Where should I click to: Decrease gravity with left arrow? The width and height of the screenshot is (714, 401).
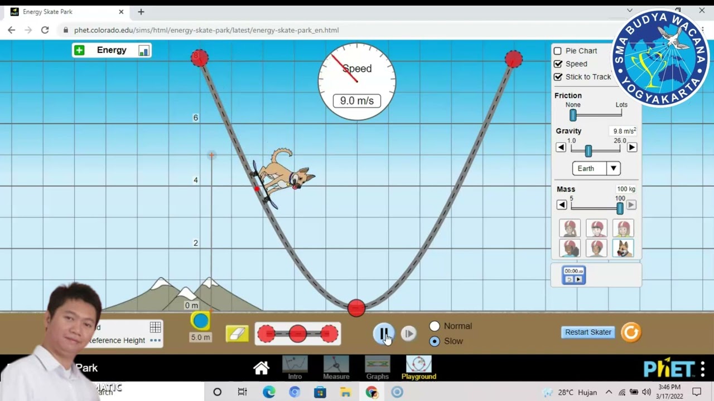tap(561, 148)
